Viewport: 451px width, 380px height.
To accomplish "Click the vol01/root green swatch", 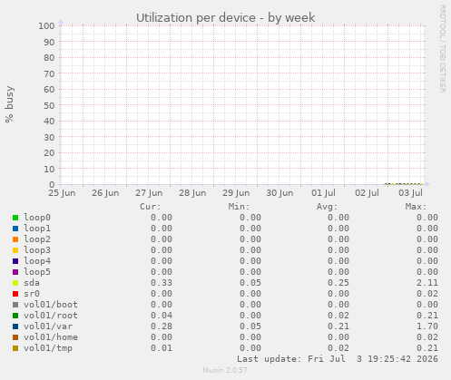I will click(x=15, y=316).
